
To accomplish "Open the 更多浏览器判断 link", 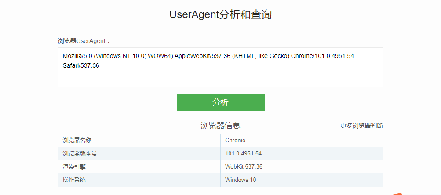I will coord(361,126).
